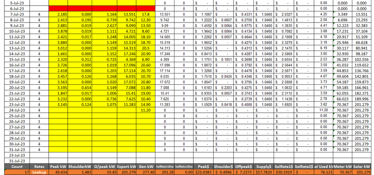
Task: Select the 7-Jul-23 date cell
Action: (x=15, y=14)
